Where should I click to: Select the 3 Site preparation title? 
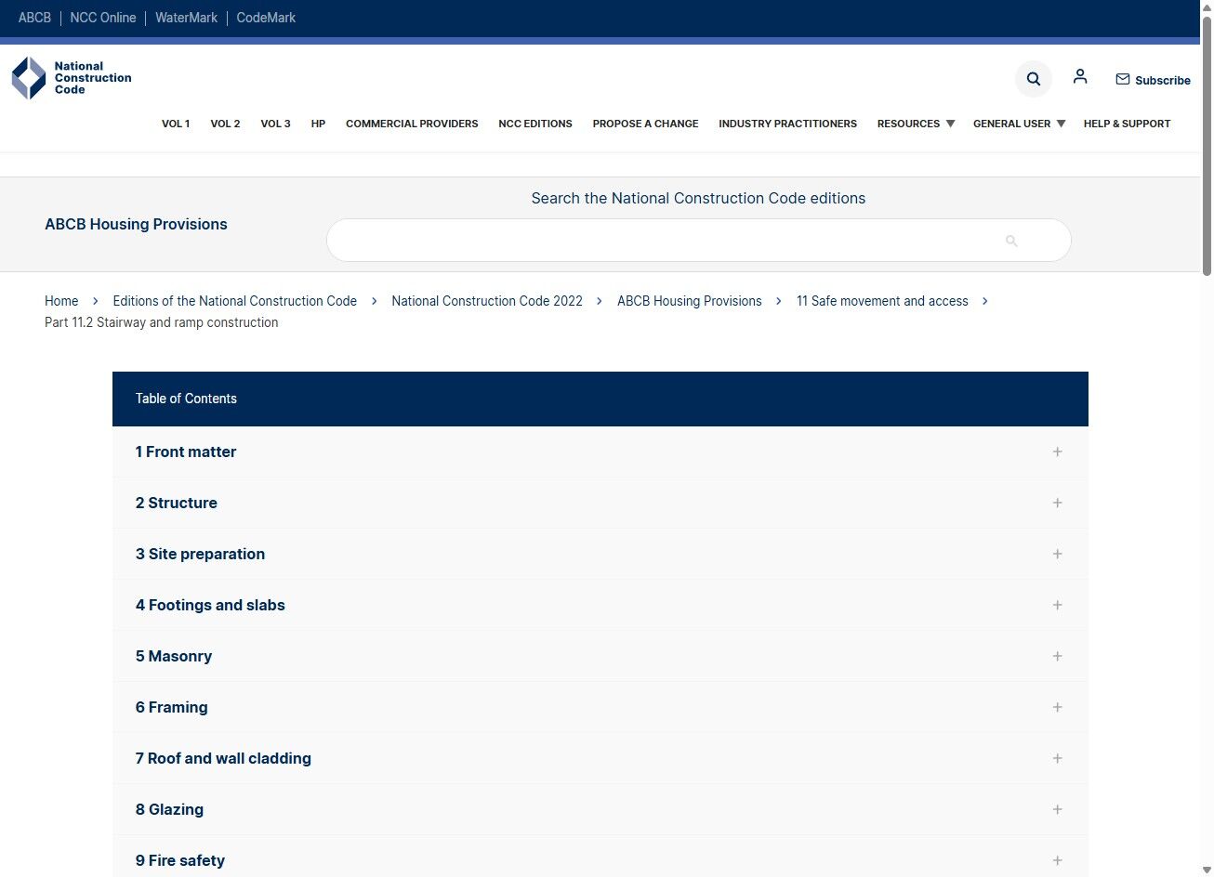200,554
